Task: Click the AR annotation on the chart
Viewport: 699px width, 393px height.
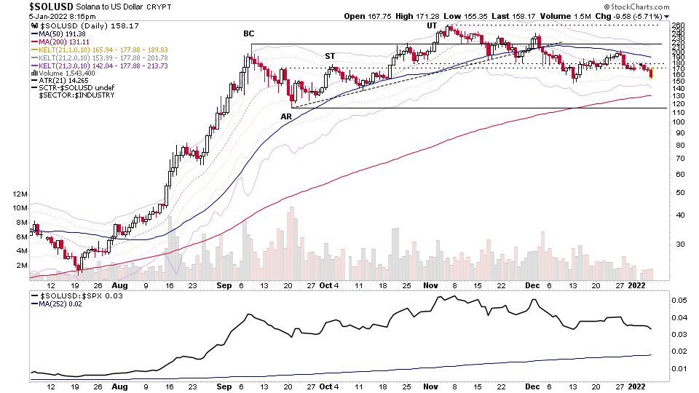Action: pos(286,116)
